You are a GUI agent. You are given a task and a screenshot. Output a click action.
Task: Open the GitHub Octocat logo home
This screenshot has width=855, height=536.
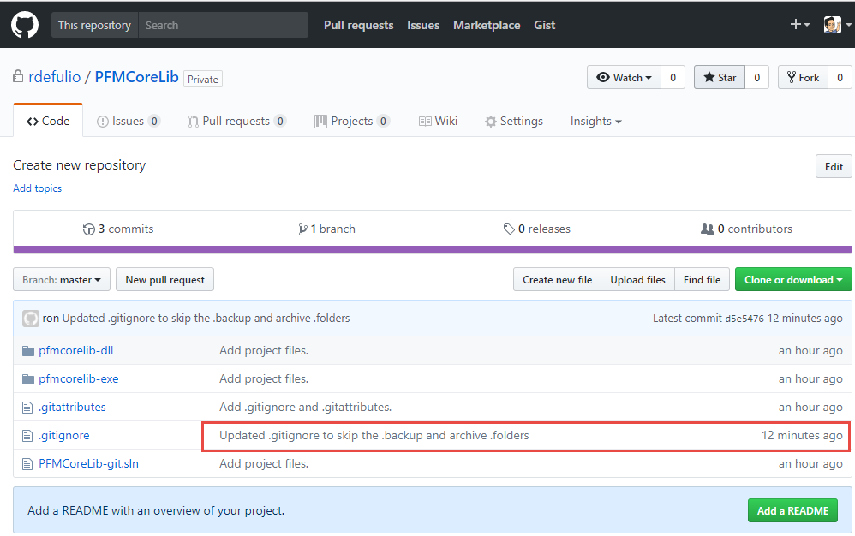click(x=25, y=25)
